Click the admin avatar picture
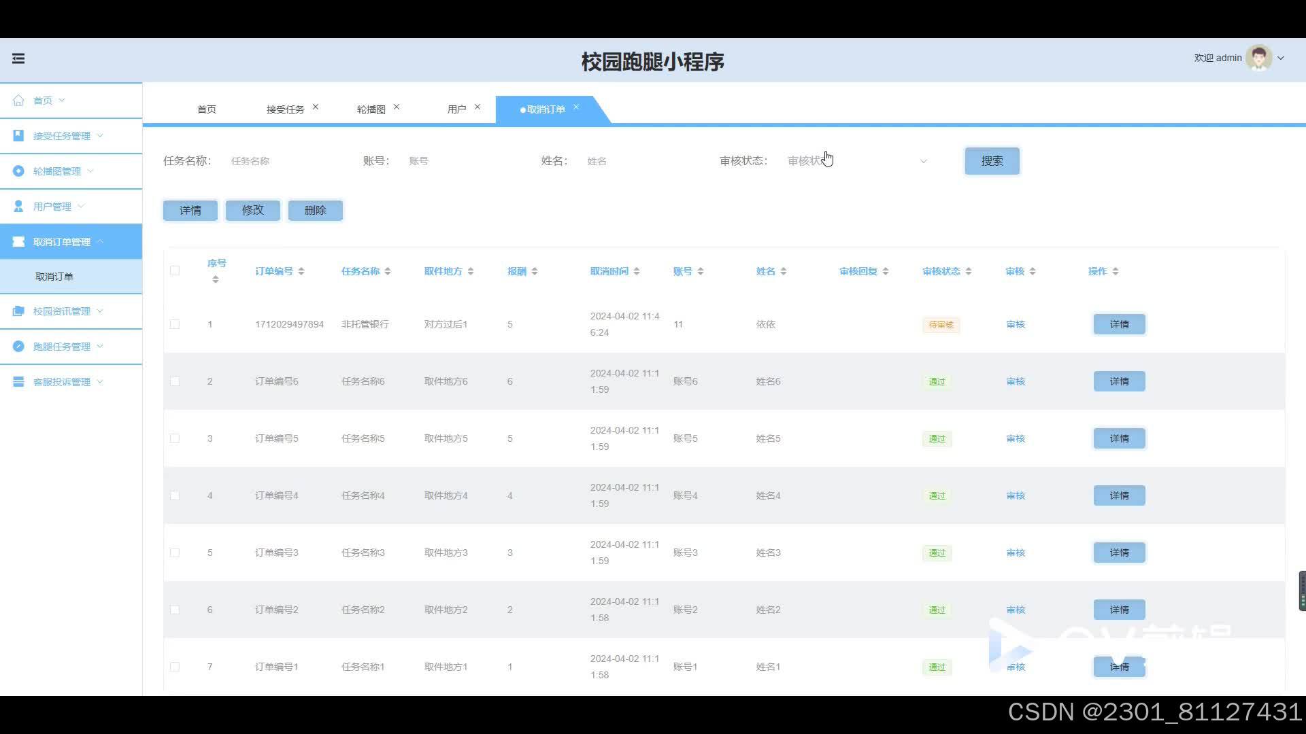1306x734 pixels. (x=1258, y=58)
